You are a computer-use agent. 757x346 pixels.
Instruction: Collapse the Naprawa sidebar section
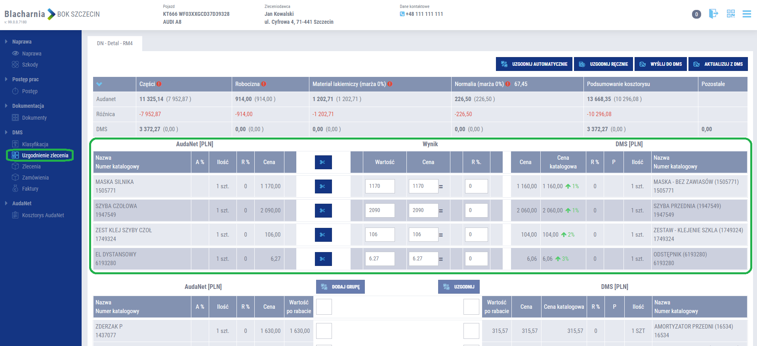click(6, 42)
